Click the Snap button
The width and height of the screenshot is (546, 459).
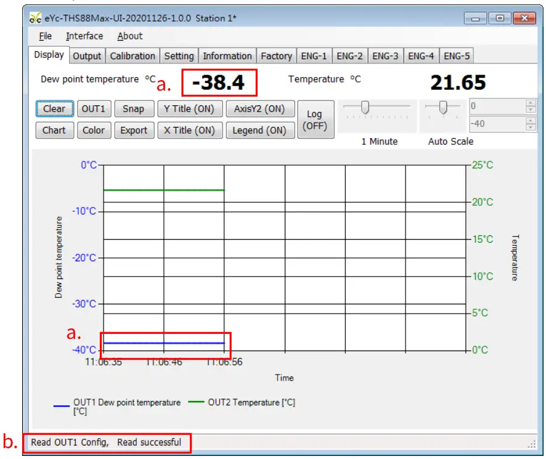click(x=133, y=109)
